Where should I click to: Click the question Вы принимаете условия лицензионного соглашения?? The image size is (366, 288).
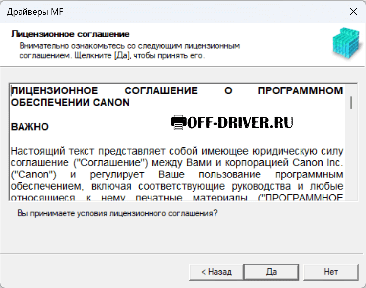117,213
